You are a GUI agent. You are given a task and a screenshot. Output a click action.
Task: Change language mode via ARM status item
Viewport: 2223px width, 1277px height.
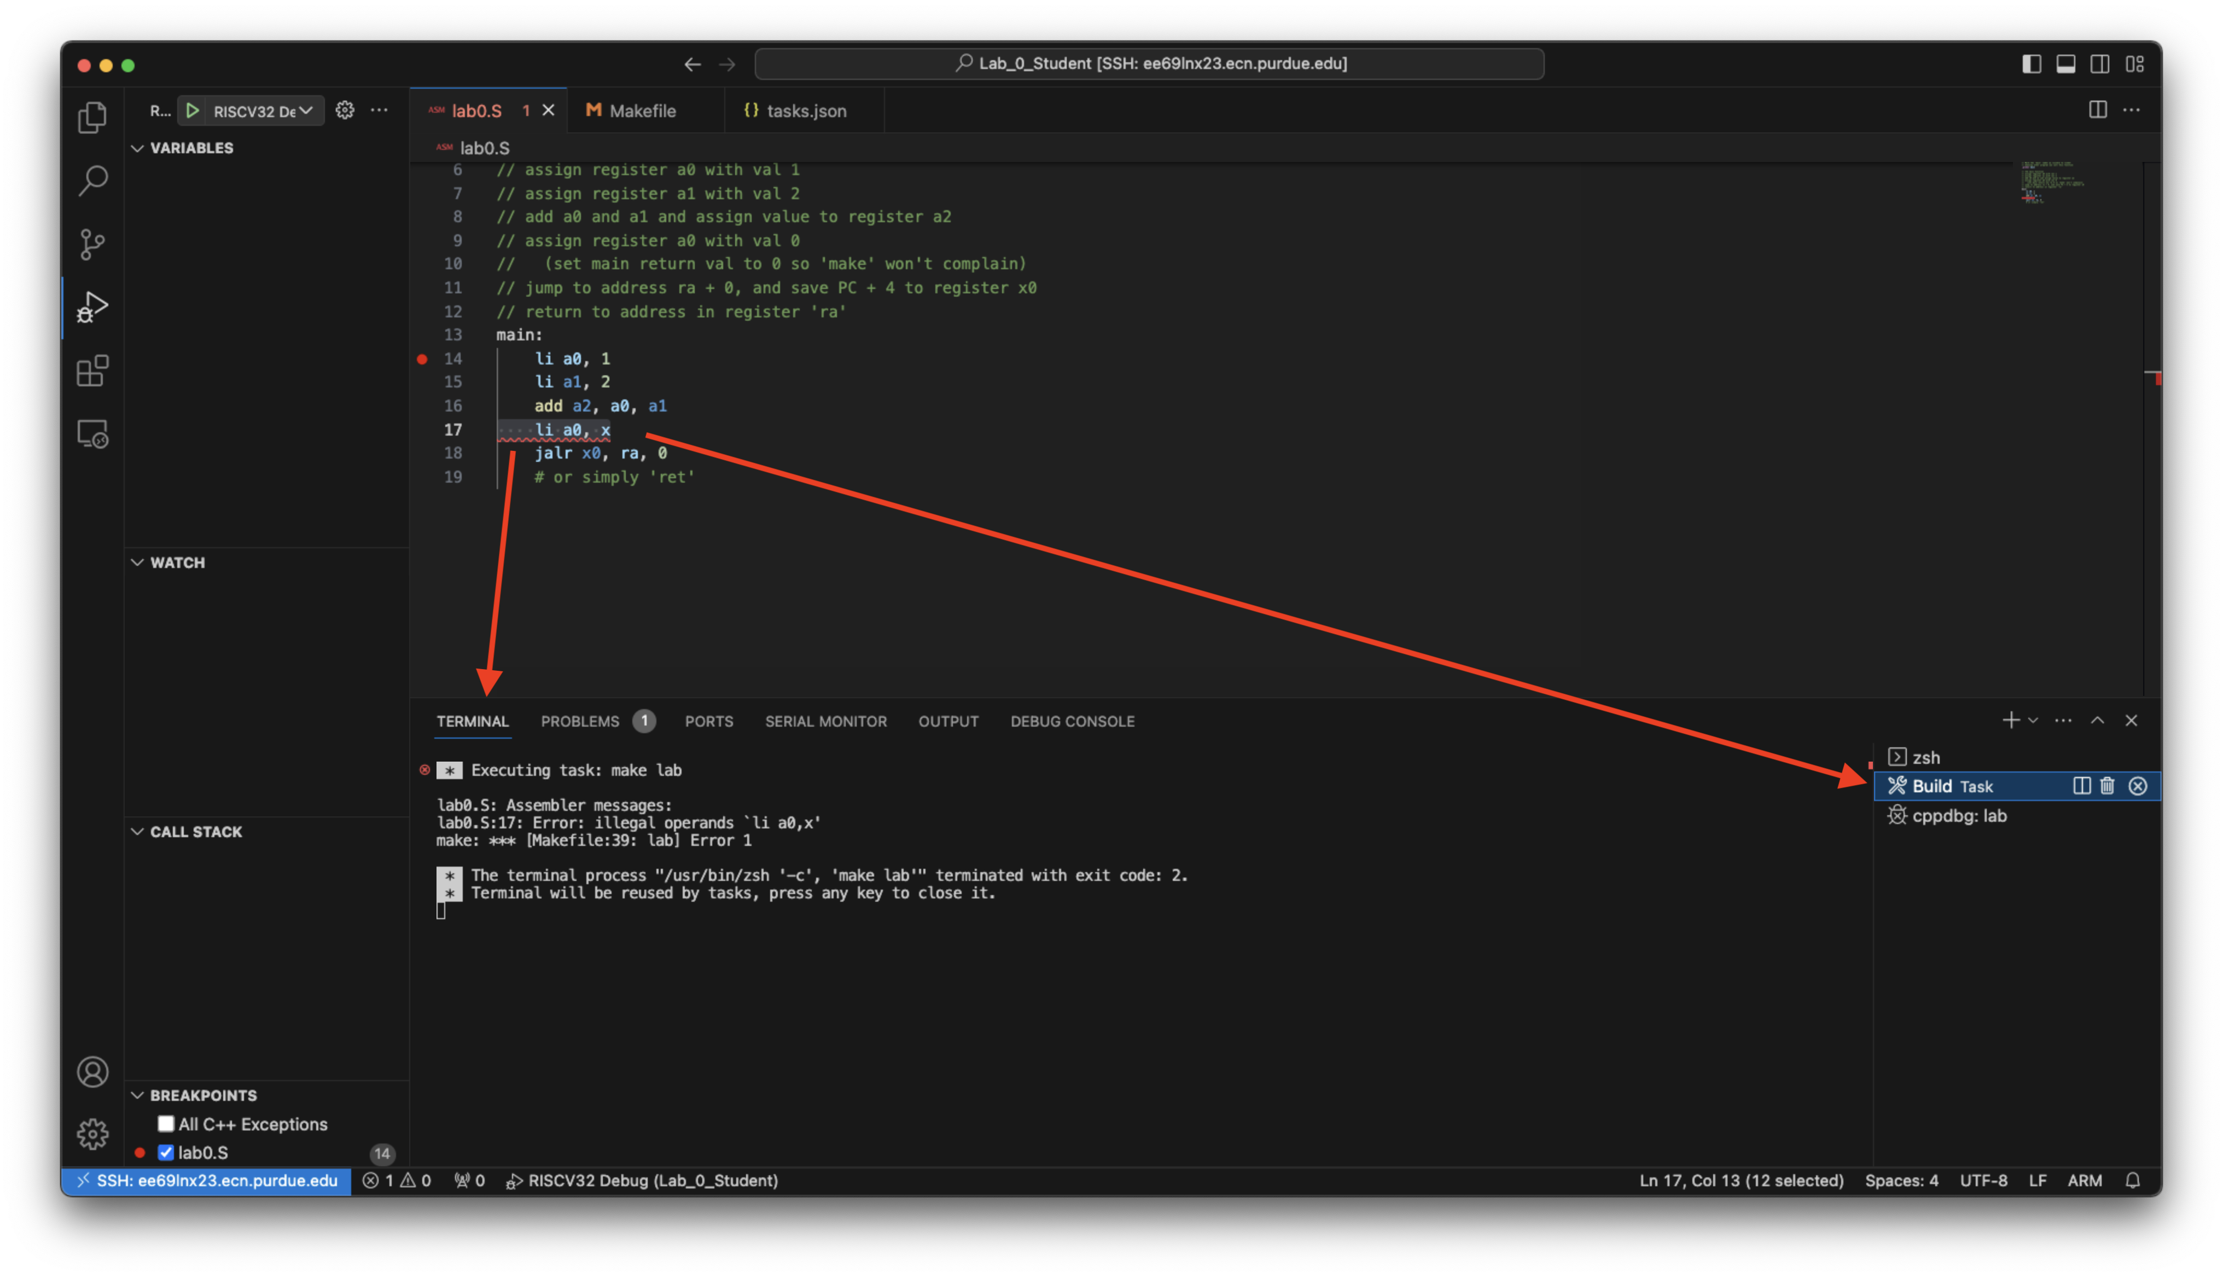point(2085,1181)
